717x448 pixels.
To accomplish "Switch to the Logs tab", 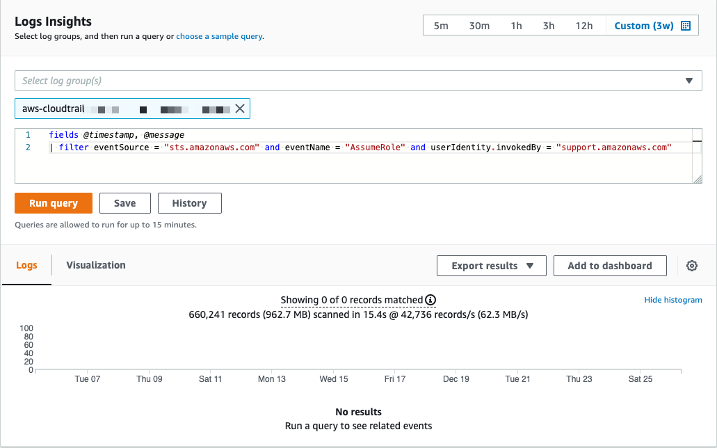I will (x=26, y=266).
